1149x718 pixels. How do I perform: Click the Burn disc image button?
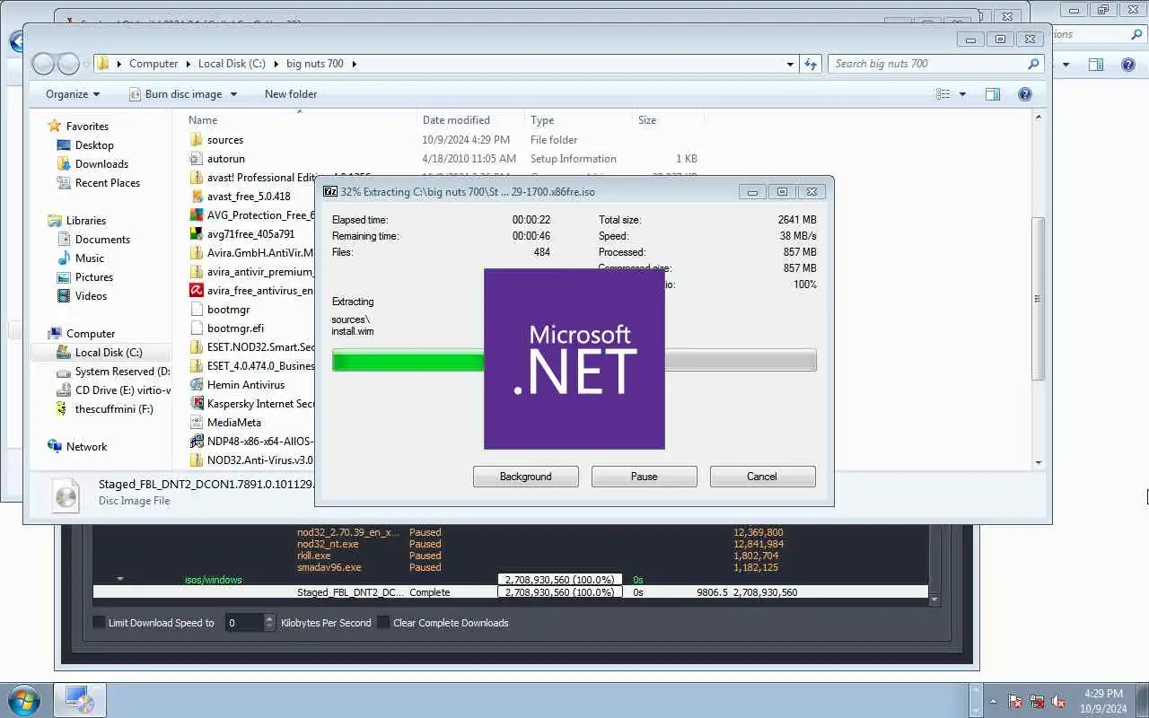click(175, 93)
